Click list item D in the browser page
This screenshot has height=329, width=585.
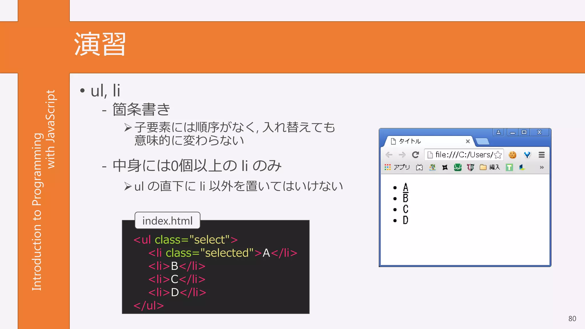point(406,220)
